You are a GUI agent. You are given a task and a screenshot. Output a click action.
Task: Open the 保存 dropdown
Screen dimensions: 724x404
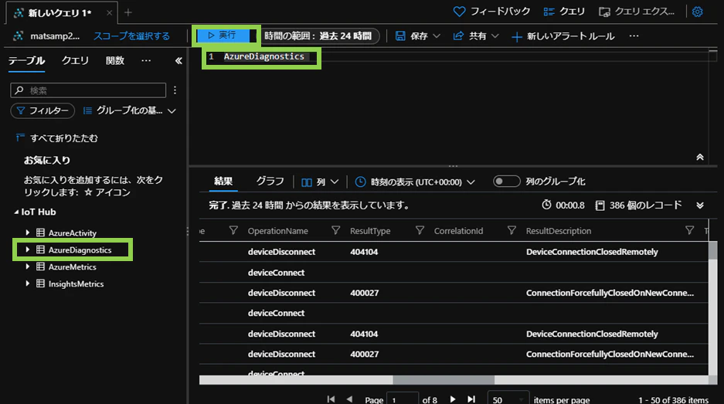tap(418, 36)
